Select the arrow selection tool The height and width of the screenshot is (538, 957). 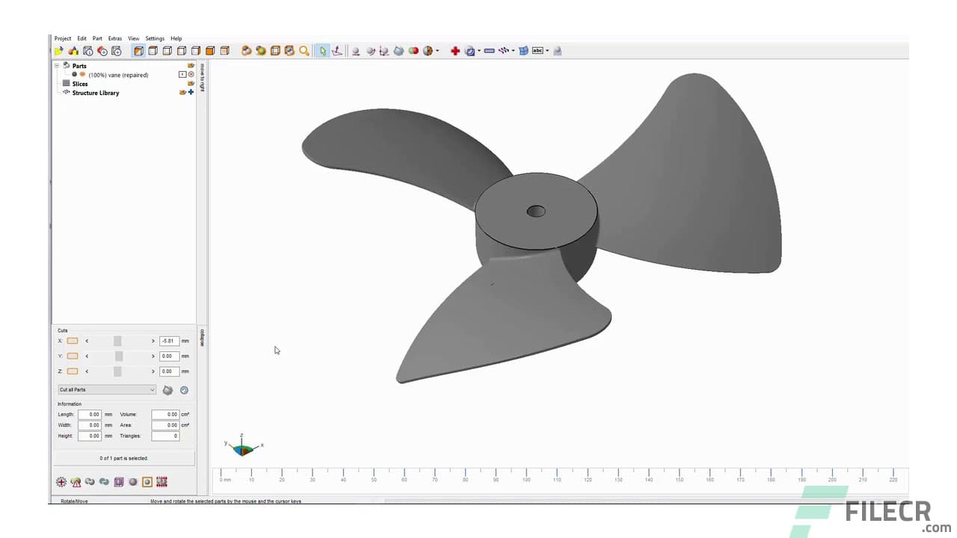323,51
